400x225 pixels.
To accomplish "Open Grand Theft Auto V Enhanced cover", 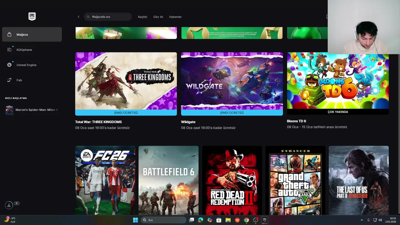I will 295,180.
